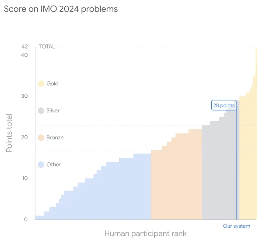The width and height of the screenshot is (262, 241).
Task: Click the "42" y-axis tick label
Action: (25, 47)
